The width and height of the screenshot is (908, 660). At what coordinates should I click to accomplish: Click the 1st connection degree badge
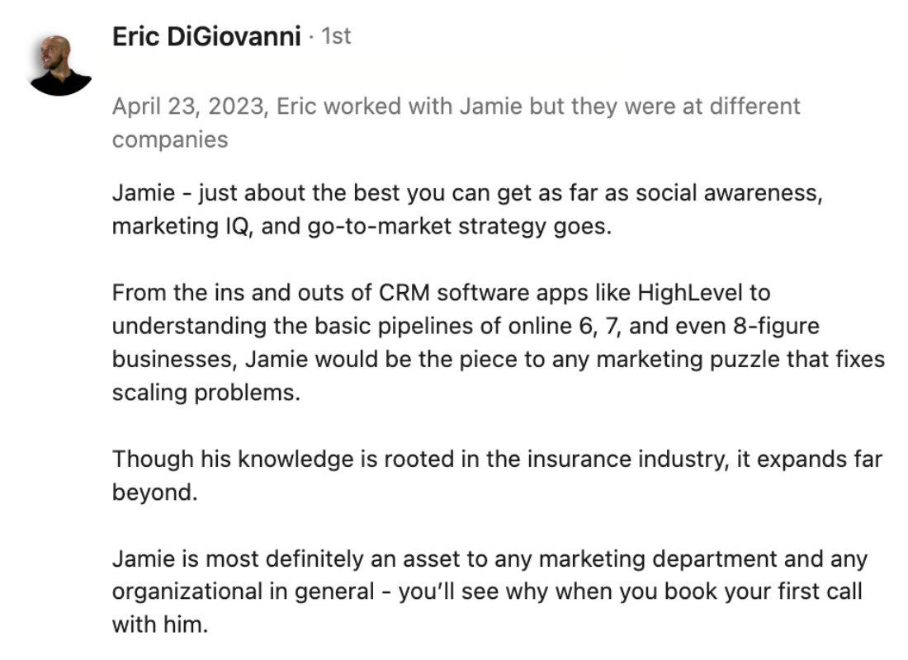[x=336, y=38]
